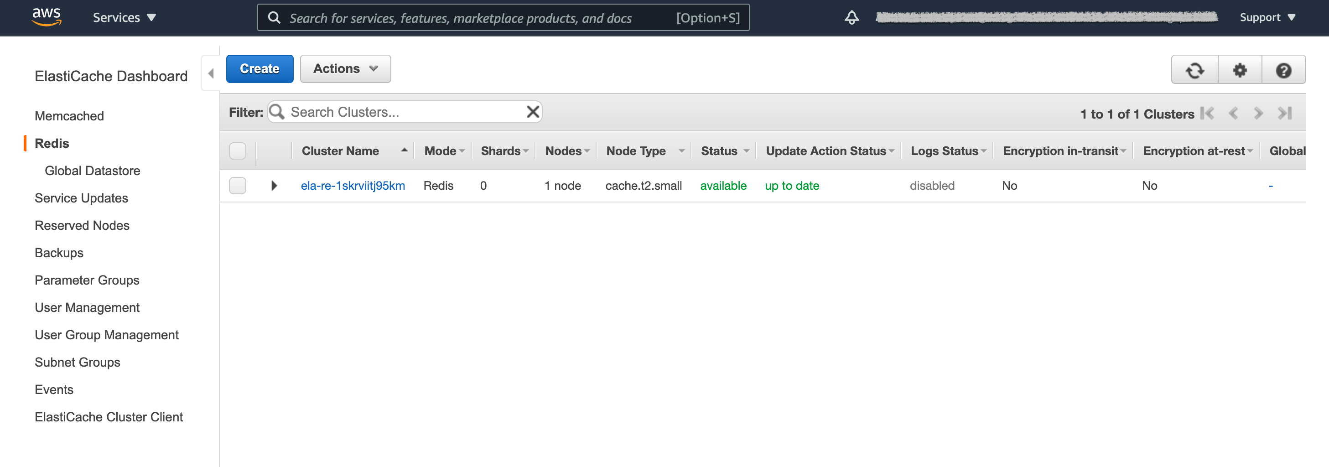The image size is (1329, 467).
Task: Open Reserved Nodes in sidebar
Action: 82,225
